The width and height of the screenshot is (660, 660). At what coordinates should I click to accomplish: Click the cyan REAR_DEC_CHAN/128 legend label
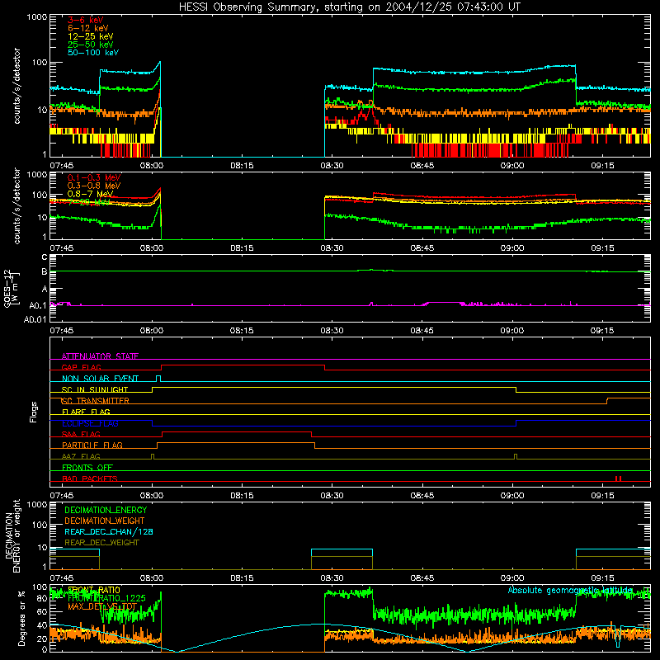click(109, 532)
